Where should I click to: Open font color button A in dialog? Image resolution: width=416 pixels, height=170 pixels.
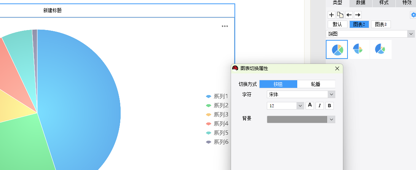tap(310, 106)
